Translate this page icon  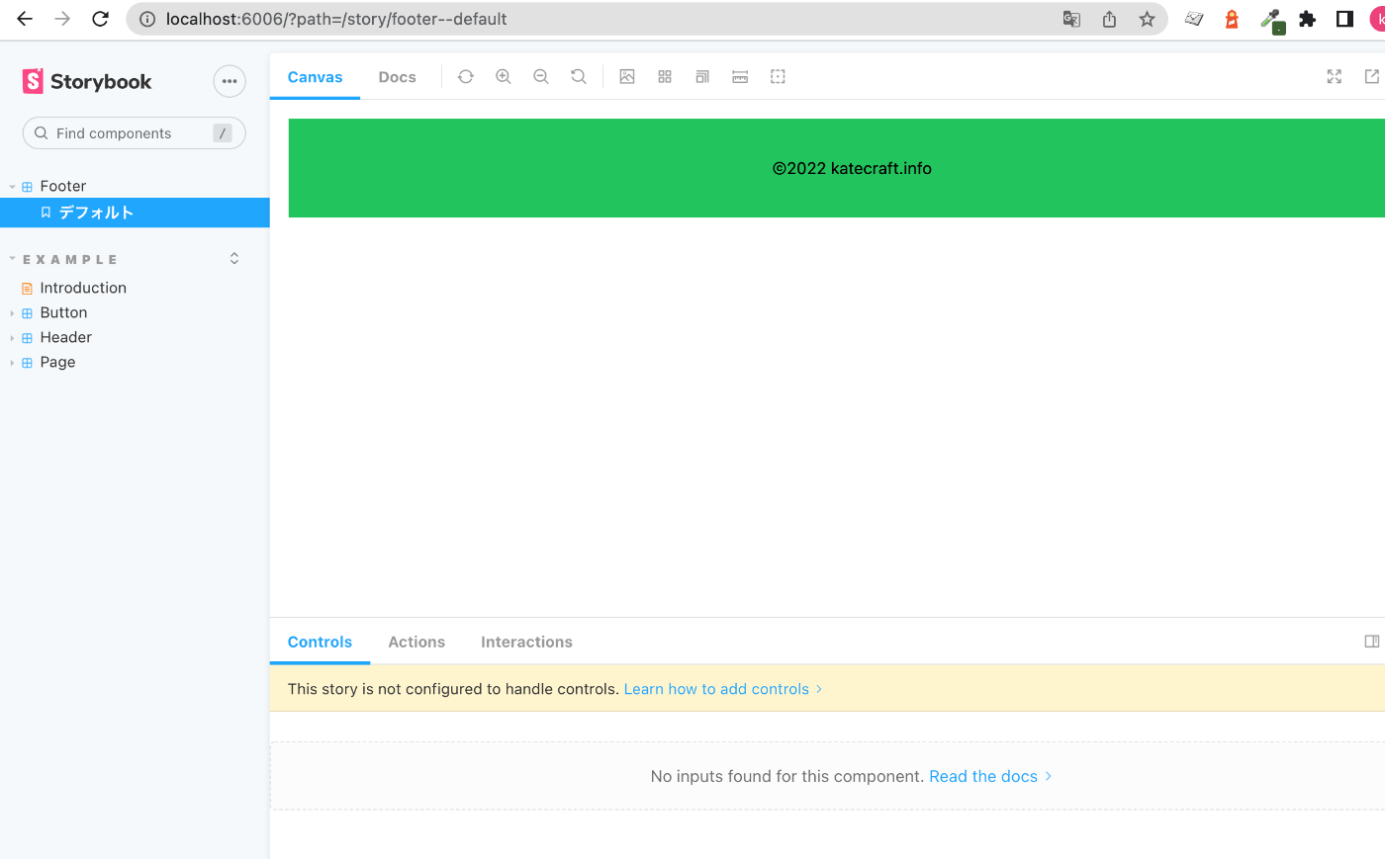point(1071,19)
